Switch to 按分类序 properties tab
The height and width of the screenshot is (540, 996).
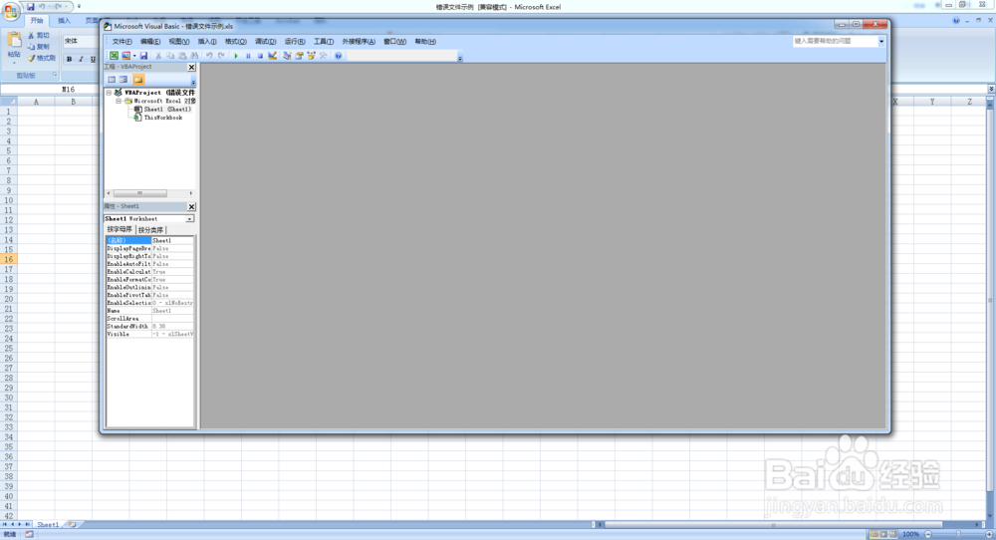150,230
